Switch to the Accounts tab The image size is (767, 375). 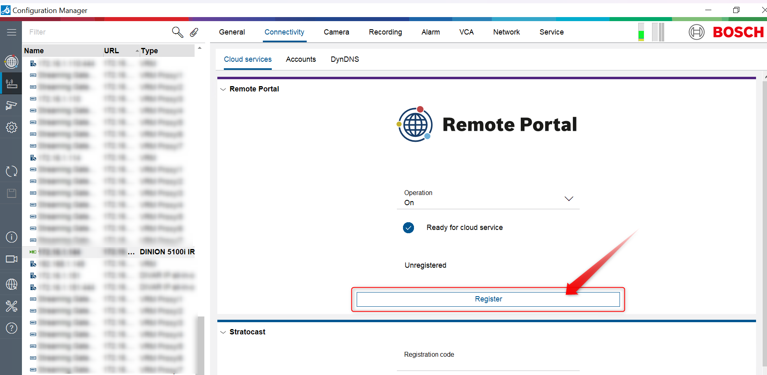coord(301,59)
